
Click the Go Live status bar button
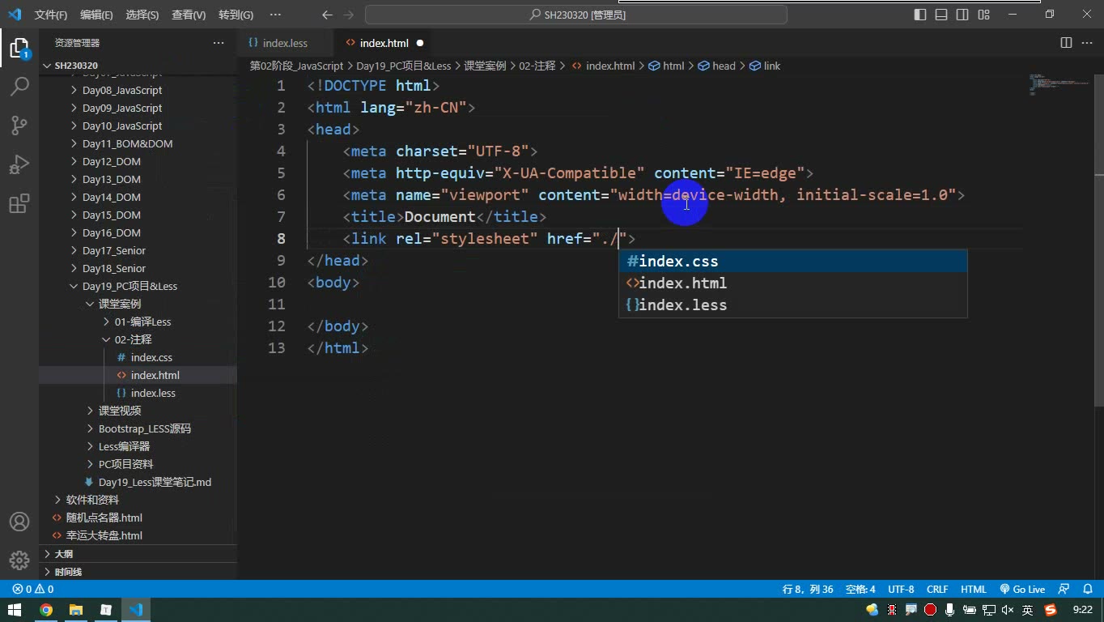(1022, 590)
